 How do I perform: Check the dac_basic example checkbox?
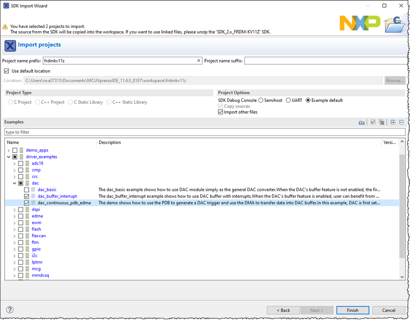pos(26,190)
